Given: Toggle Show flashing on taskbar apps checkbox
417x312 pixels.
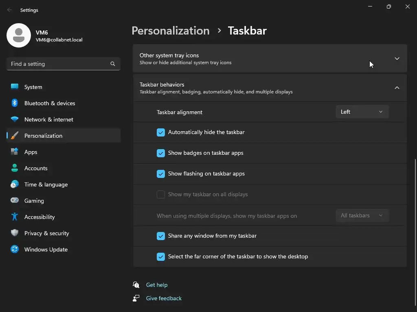Looking at the screenshot, I should pos(161,174).
